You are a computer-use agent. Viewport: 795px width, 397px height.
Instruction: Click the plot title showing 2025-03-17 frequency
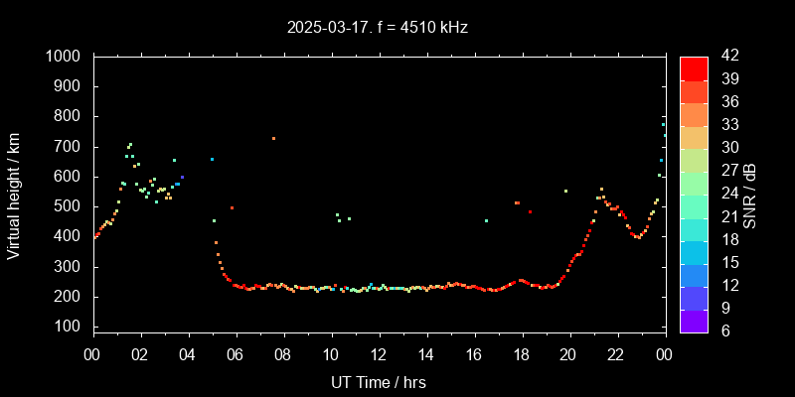point(378,28)
